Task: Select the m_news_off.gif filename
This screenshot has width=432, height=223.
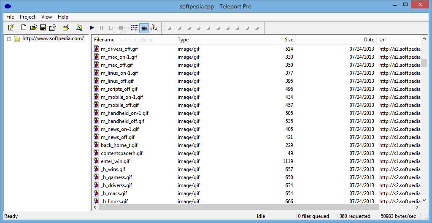Action: point(118,137)
